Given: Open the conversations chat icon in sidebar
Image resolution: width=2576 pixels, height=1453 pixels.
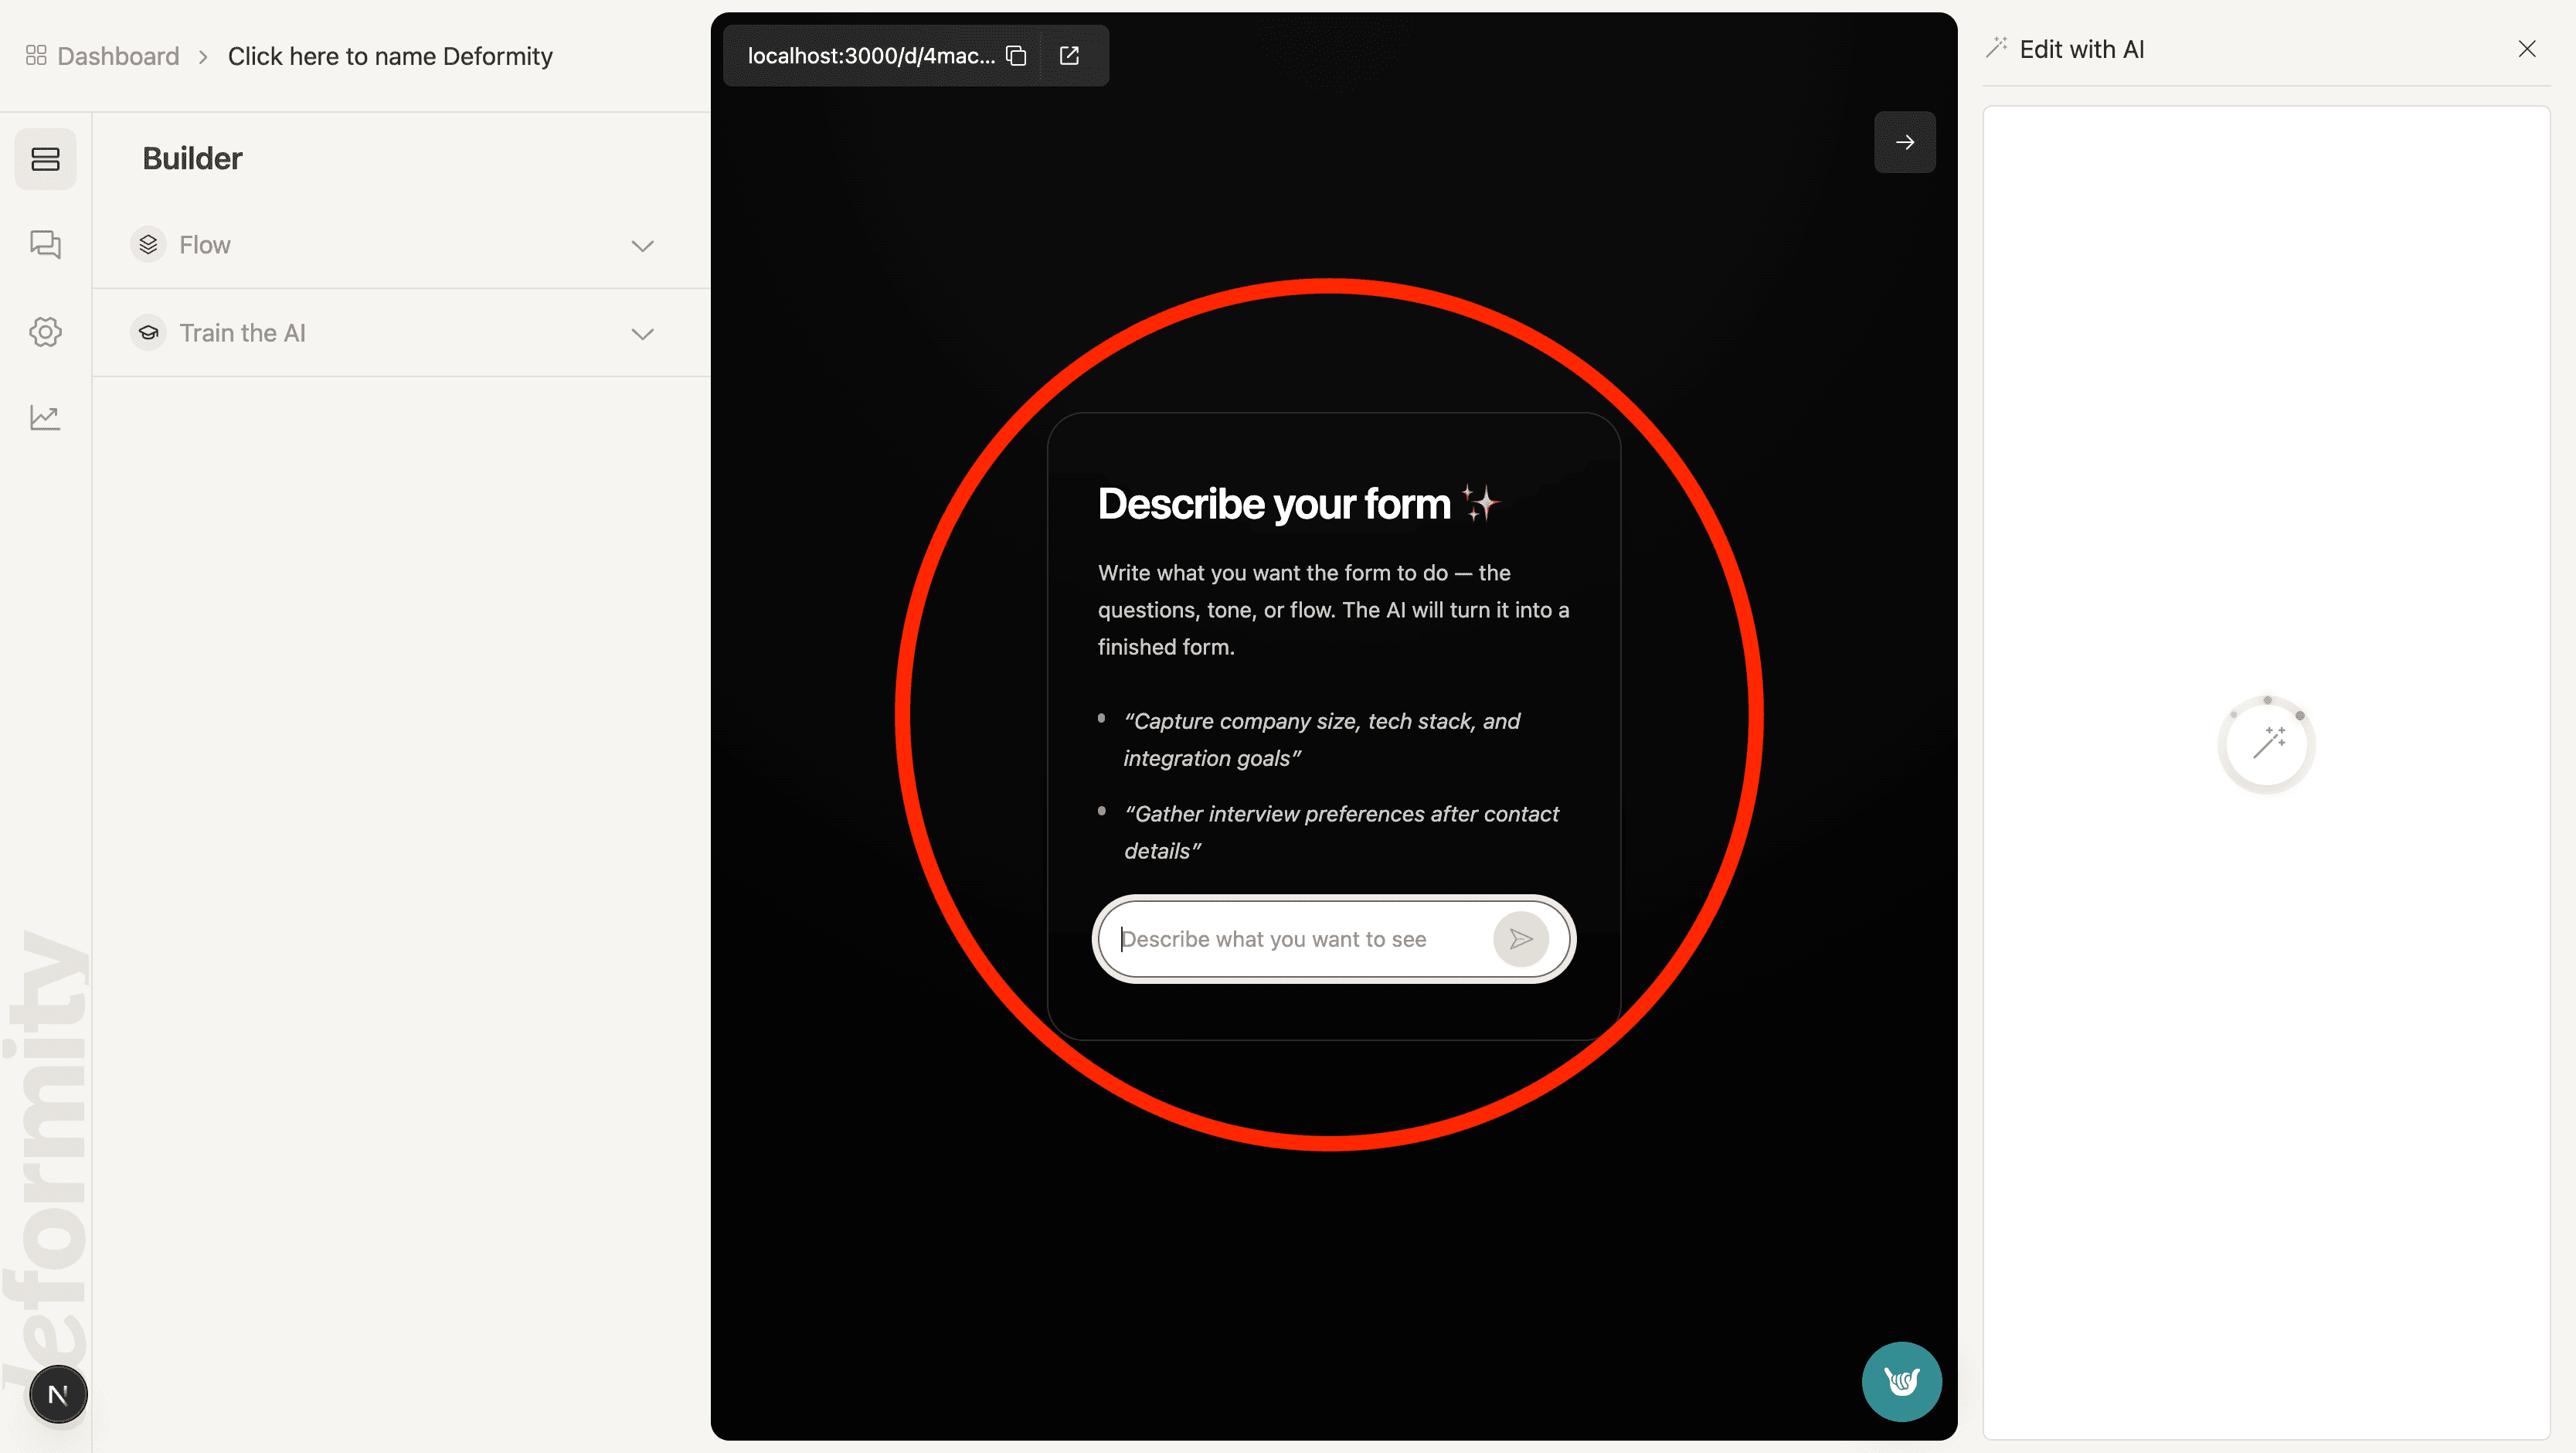Looking at the screenshot, I should tap(45, 245).
